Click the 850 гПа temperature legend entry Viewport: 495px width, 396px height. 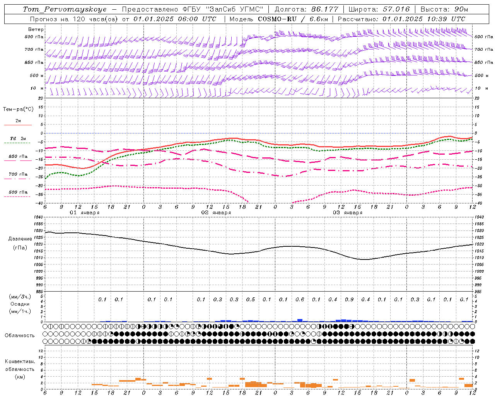pos(18,157)
